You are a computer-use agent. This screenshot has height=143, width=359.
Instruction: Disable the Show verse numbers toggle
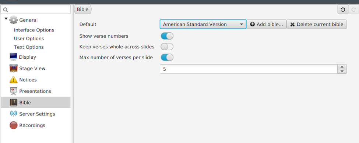[x=167, y=36]
